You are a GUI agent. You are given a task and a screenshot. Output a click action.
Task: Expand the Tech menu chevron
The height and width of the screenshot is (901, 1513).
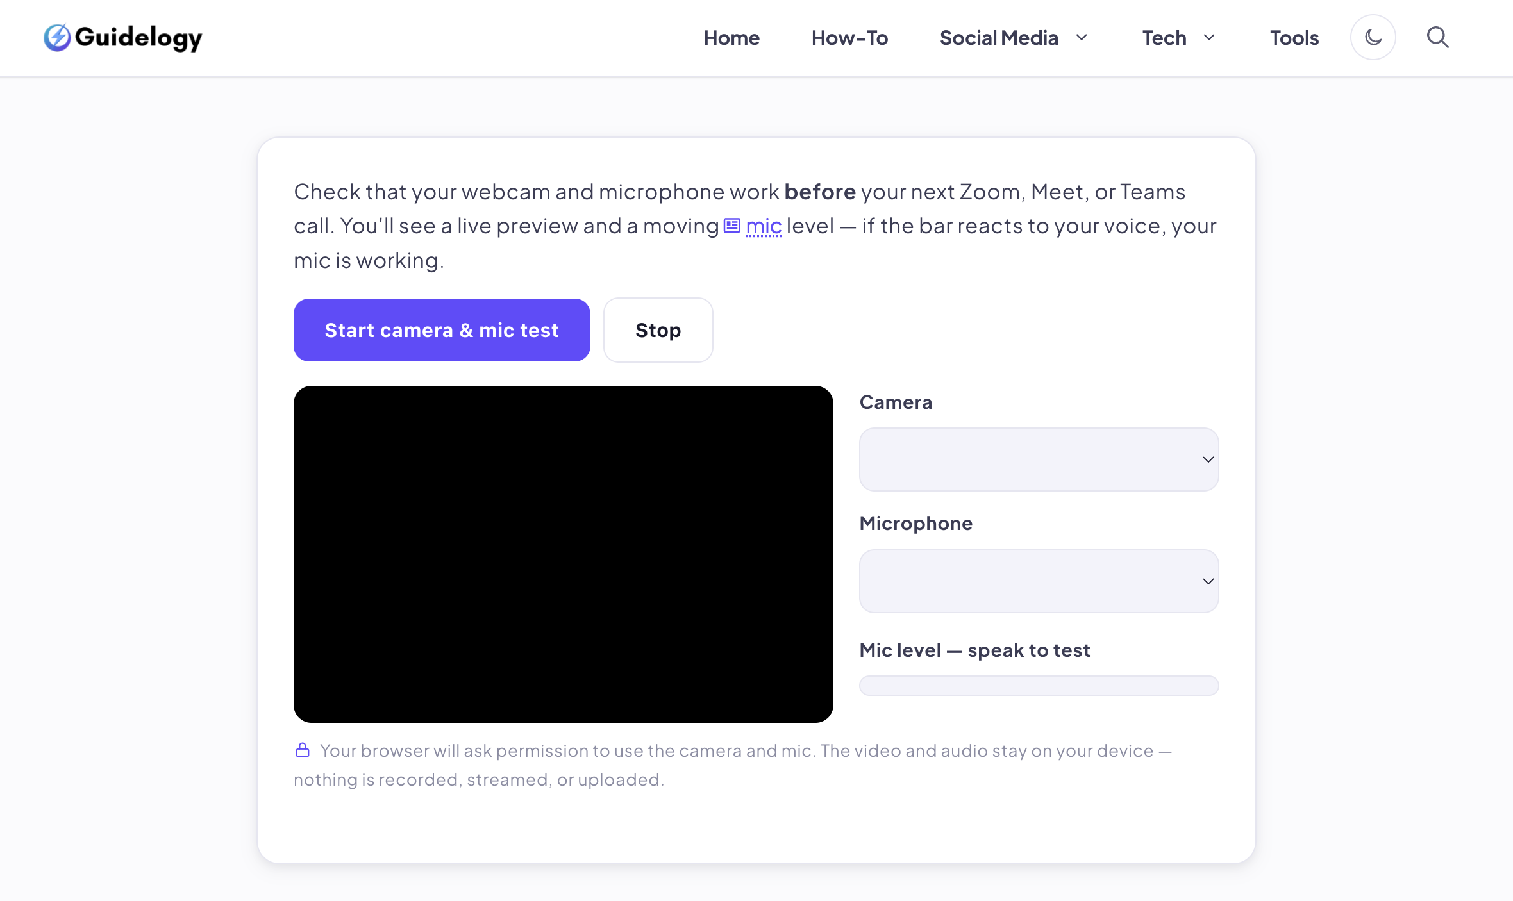click(x=1209, y=38)
